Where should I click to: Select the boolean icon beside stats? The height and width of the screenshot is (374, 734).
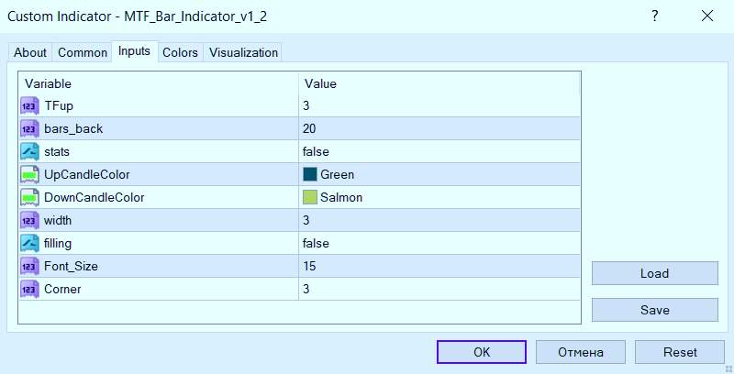click(28, 151)
